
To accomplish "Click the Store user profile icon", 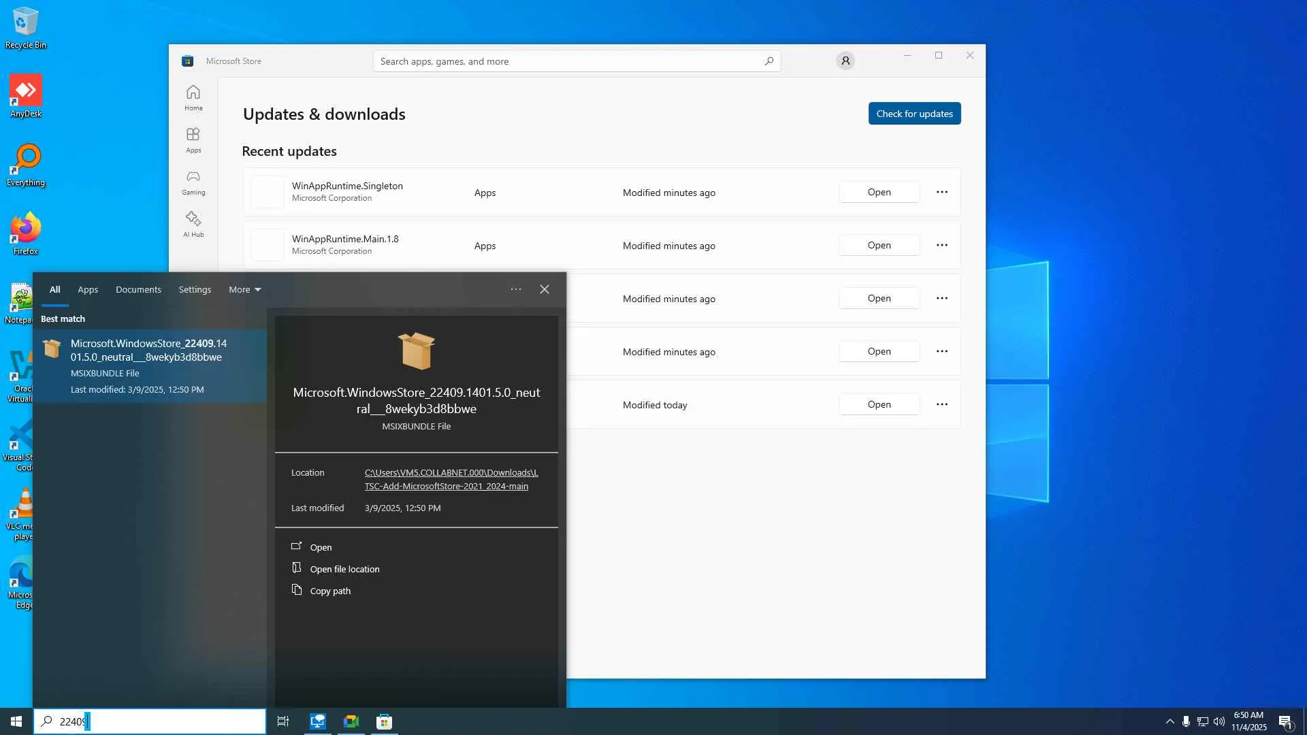I will coord(845,61).
